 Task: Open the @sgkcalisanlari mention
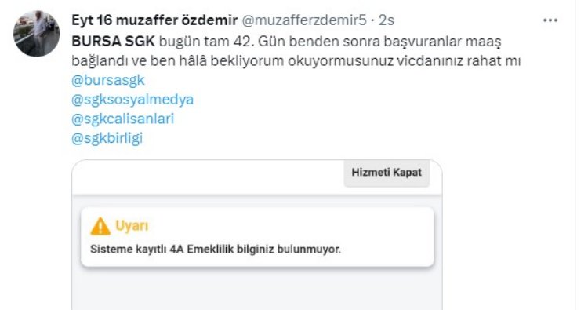pos(122,119)
